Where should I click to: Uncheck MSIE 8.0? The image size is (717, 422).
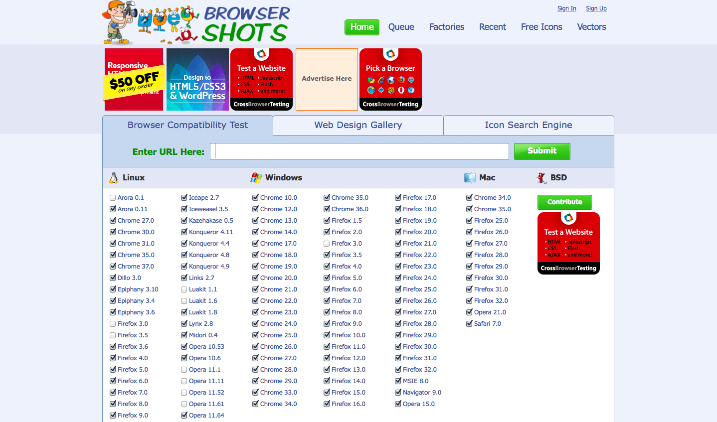click(398, 381)
